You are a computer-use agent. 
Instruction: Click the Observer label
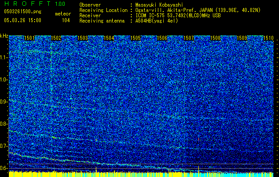pyautogui.click(x=90, y=5)
